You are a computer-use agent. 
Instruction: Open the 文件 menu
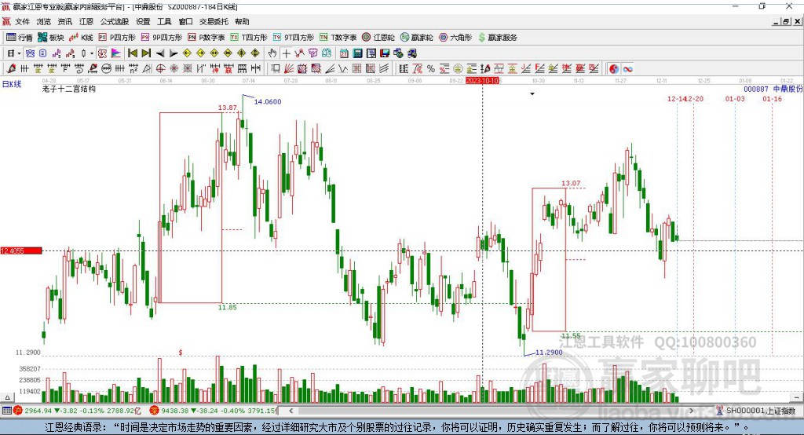coord(22,21)
